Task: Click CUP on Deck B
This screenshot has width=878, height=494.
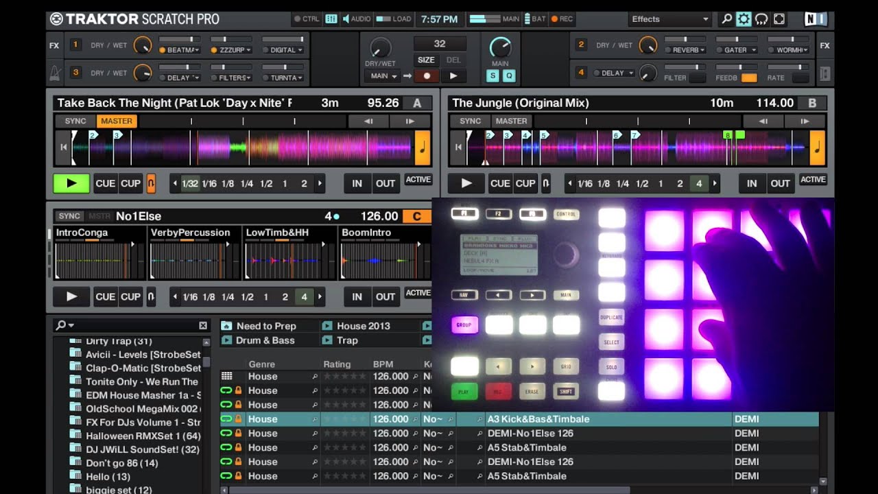Action: [525, 183]
